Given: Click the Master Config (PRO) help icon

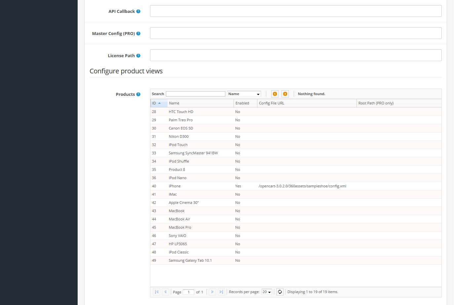Looking at the screenshot, I should (138, 33).
